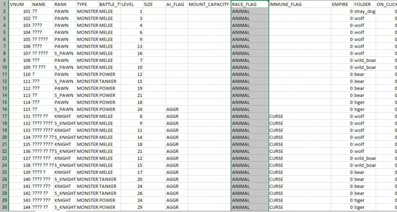Click row number 2 header
This screenshot has height=212, width=397.
(x=4, y=12)
